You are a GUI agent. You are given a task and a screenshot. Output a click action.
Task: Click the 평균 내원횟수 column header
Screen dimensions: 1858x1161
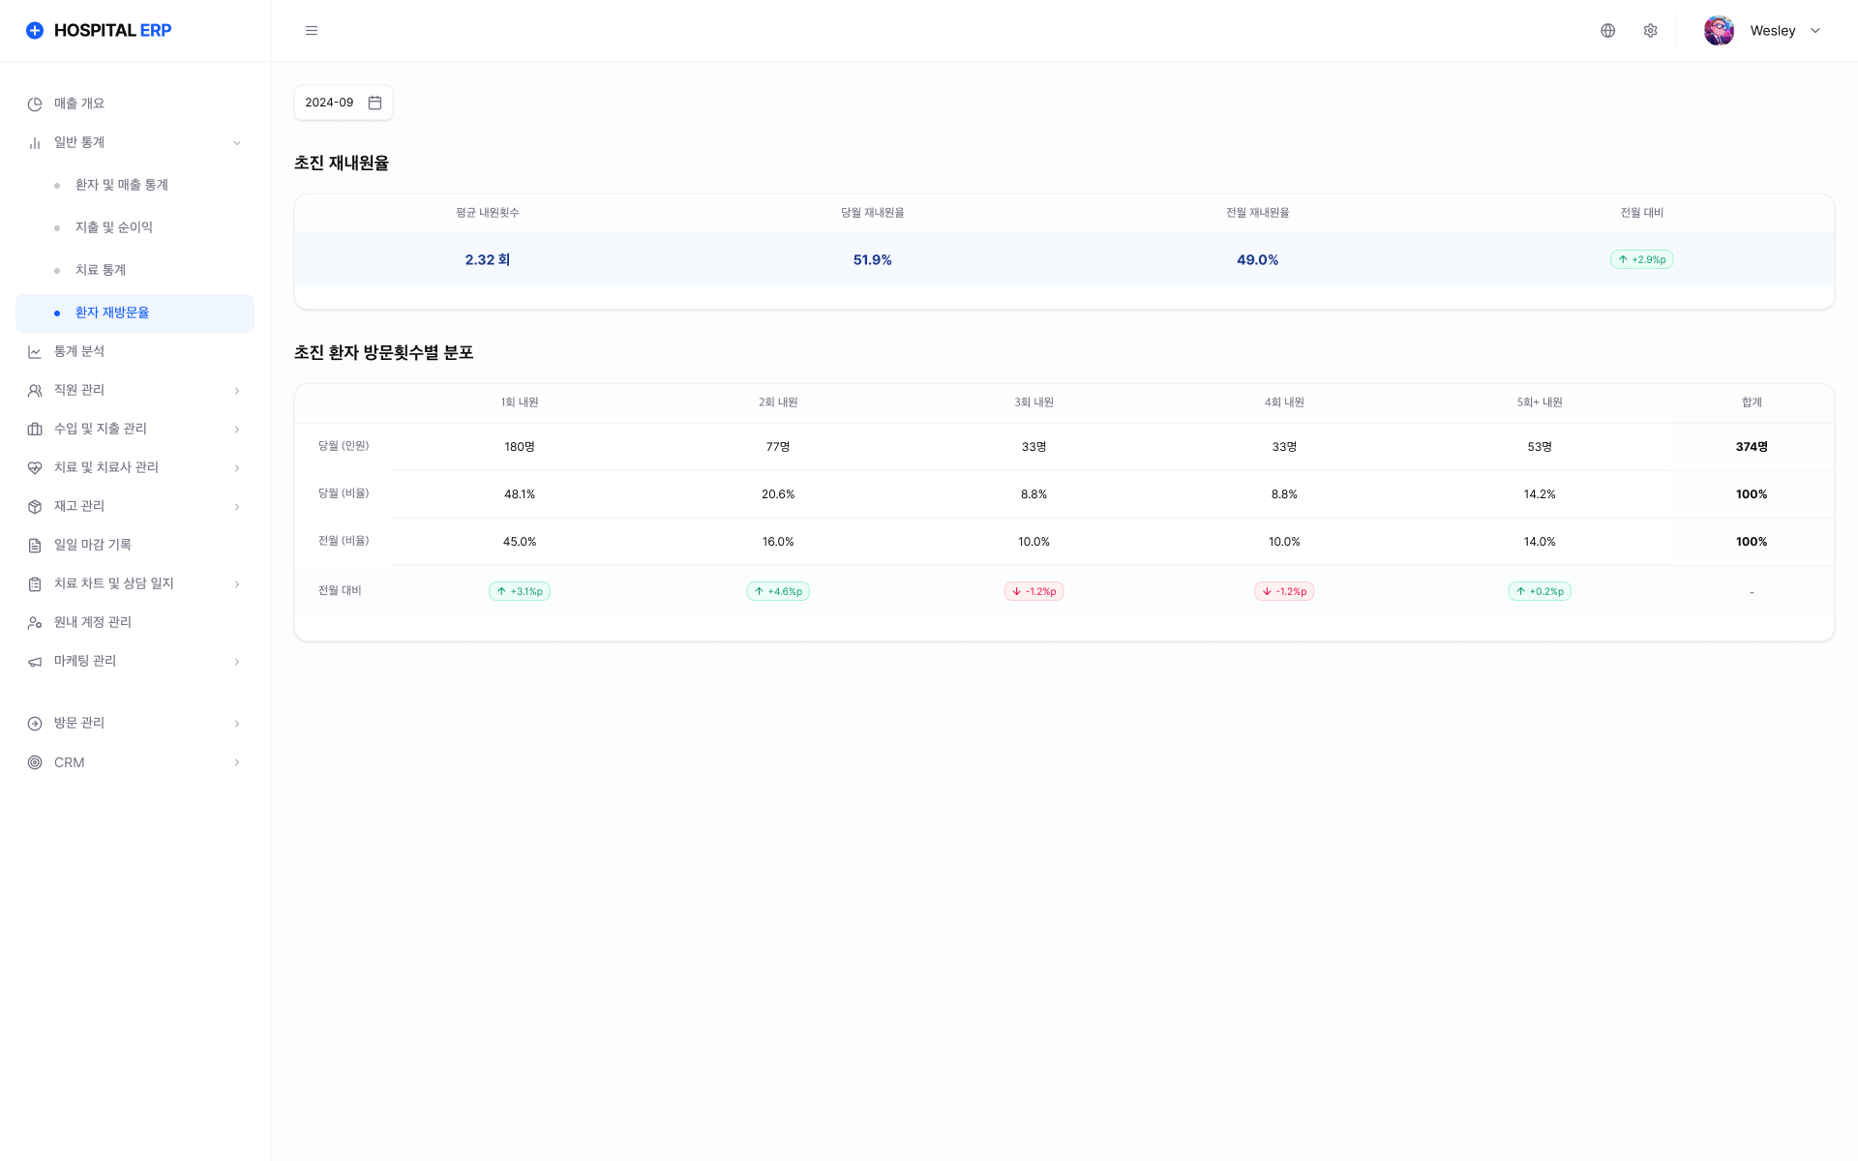coord(487,213)
